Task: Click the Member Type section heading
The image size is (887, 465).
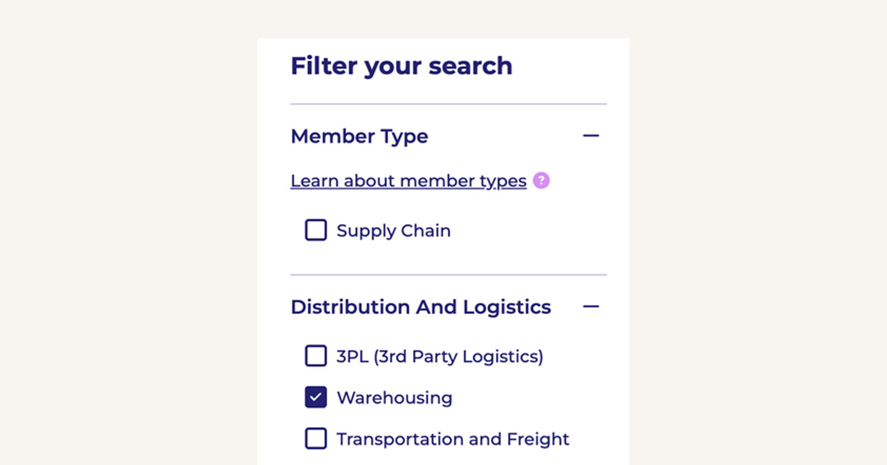Action: click(x=359, y=136)
